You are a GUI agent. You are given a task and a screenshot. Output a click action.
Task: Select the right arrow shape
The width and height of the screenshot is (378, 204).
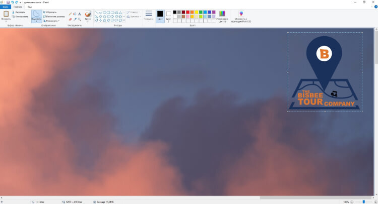point(112,17)
